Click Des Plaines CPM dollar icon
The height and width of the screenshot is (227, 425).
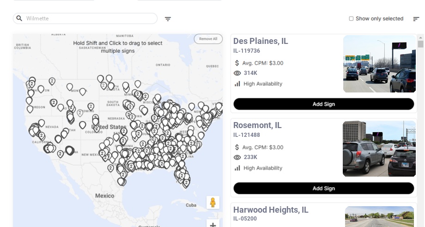[237, 63]
